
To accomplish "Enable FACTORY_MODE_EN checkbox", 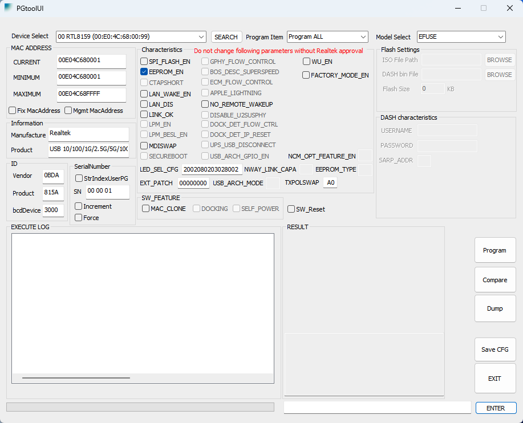I will pos(306,75).
